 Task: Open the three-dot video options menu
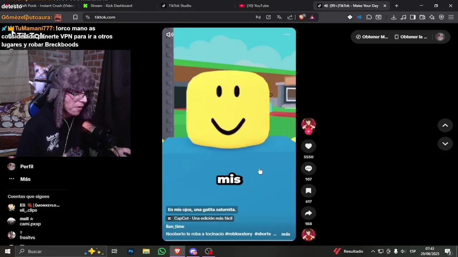(287, 35)
